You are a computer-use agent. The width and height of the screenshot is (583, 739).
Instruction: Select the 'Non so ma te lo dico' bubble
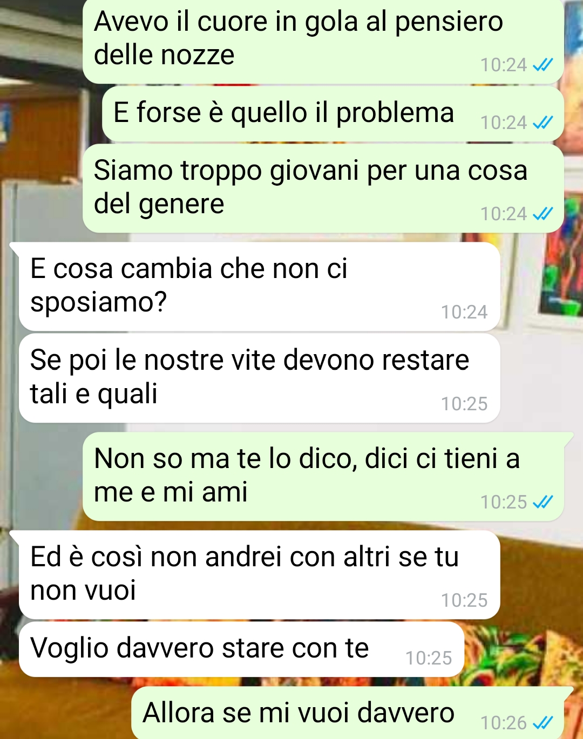pyautogui.click(x=323, y=476)
